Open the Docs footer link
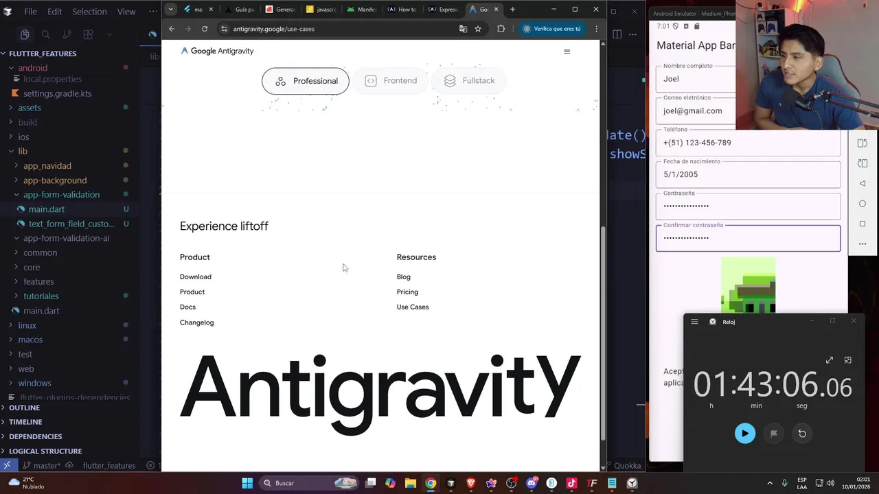879x494 pixels. [x=187, y=307]
